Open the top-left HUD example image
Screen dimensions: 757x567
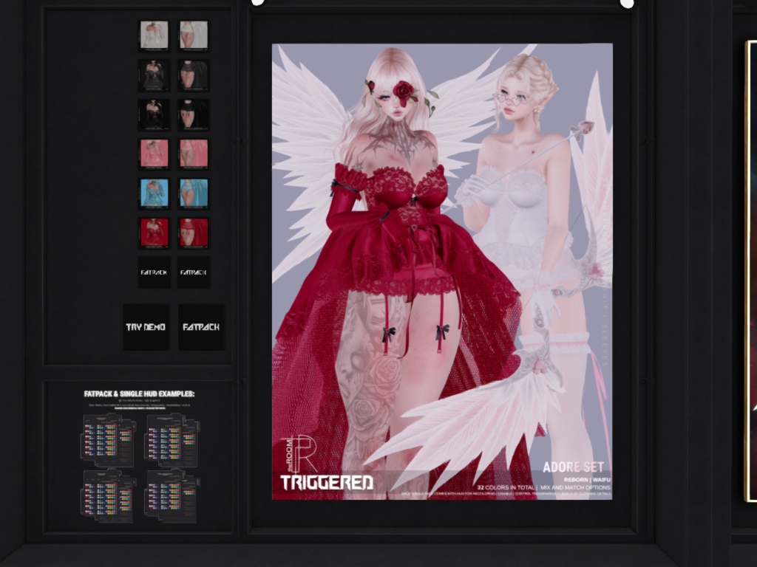[107, 440]
